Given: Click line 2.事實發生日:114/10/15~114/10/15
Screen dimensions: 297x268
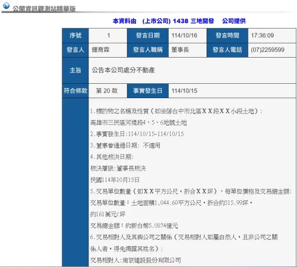Looking at the screenshot, I should pyautogui.click(x=137, y=134).
